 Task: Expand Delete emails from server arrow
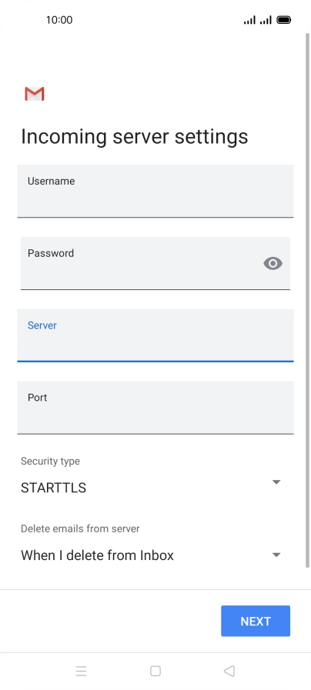(x=276, y=555)
